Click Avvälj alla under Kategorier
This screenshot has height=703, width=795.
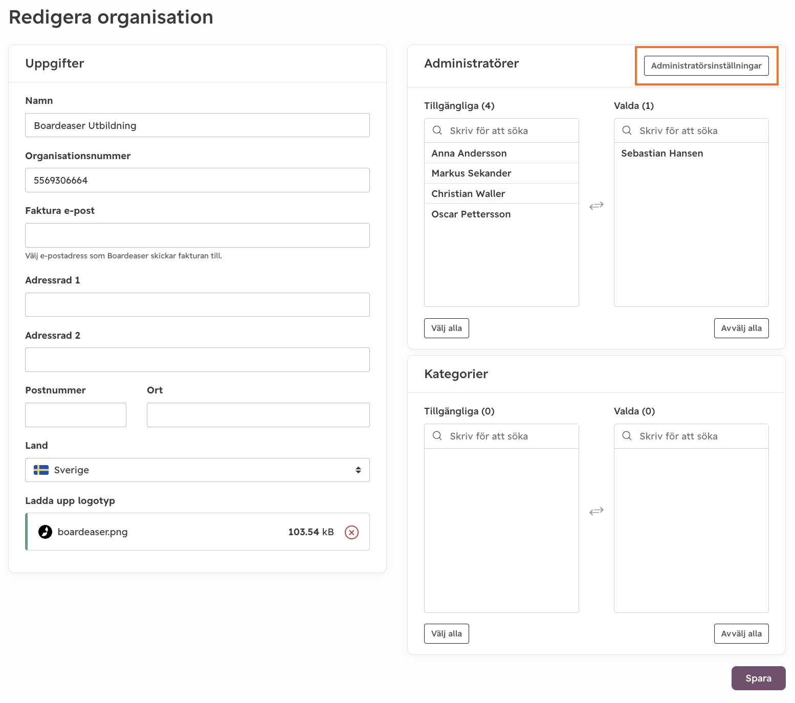741,634
